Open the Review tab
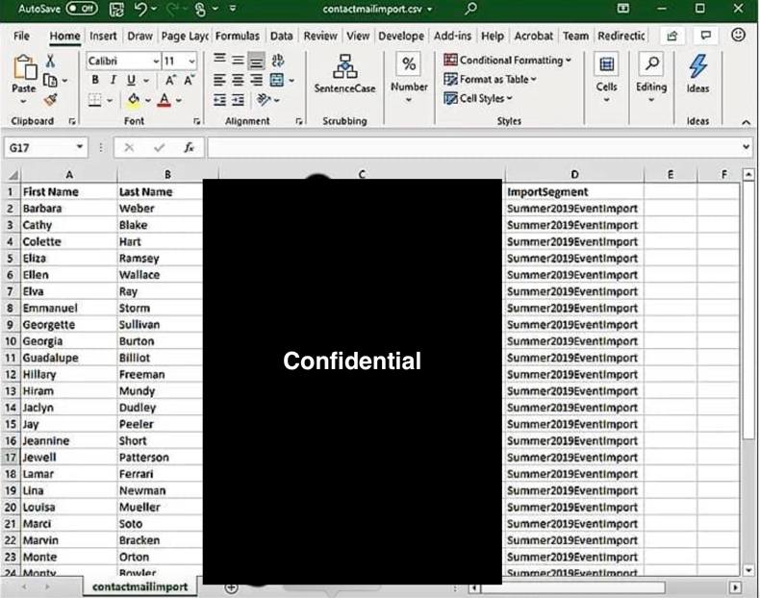 tap(320, 36)
